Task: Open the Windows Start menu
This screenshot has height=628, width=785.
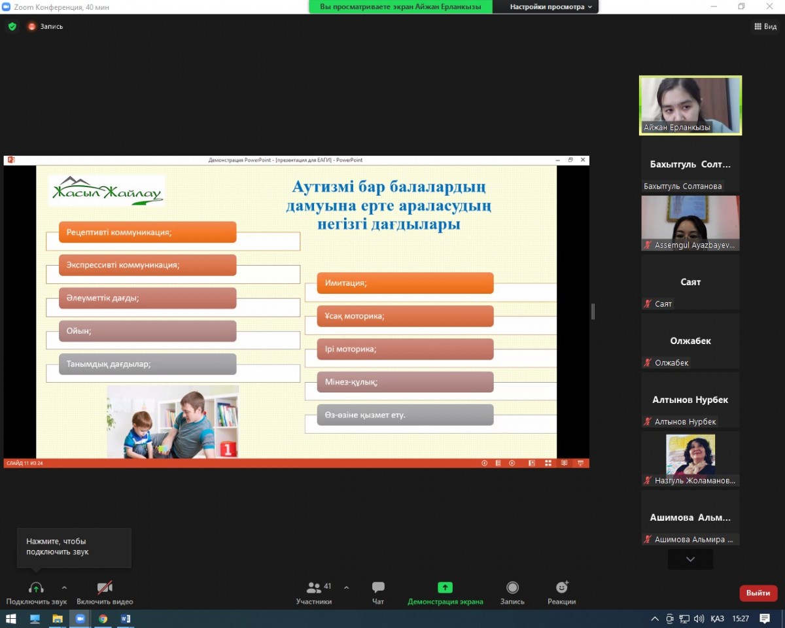Action: click(11, 619)
